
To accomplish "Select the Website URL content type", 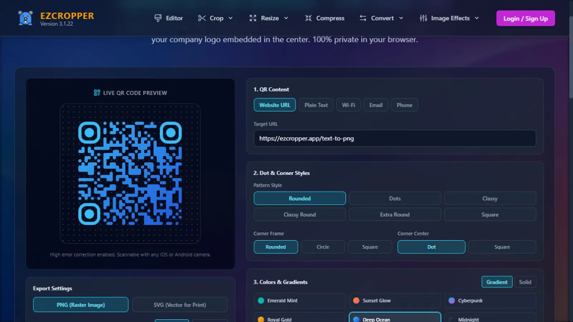I will point(275,105).
